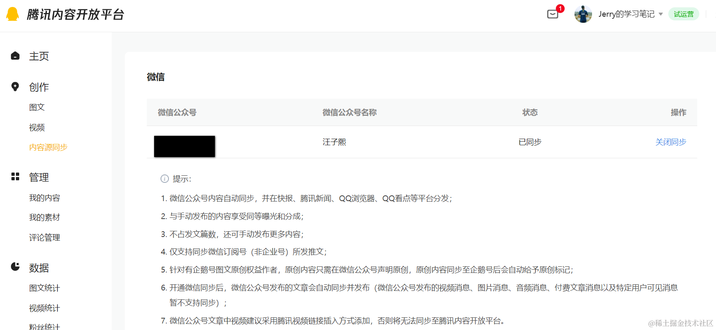The width and height of the screenshot is (716, 330).
Task: Click the 管理 grid icon
Action: point(15,177)
